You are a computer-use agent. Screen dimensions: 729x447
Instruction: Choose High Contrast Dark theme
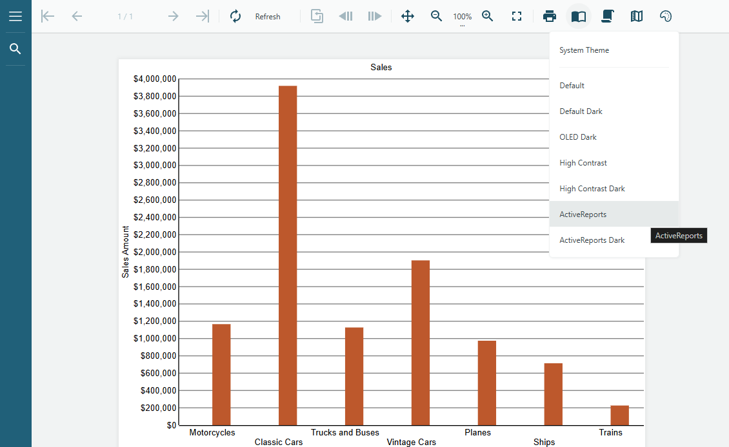[592, 189]
